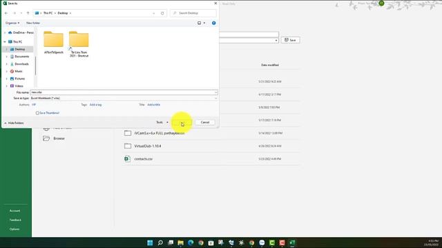Open the Tools dropdown
Screen dimensions: 442x248
point(162,123)
